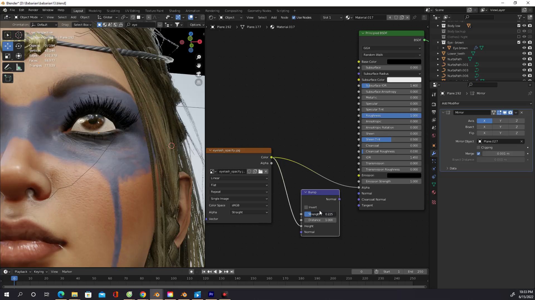Screen dimensions: 535x300
Task: Activate the Move tool
Action: [x=8, y=46]
